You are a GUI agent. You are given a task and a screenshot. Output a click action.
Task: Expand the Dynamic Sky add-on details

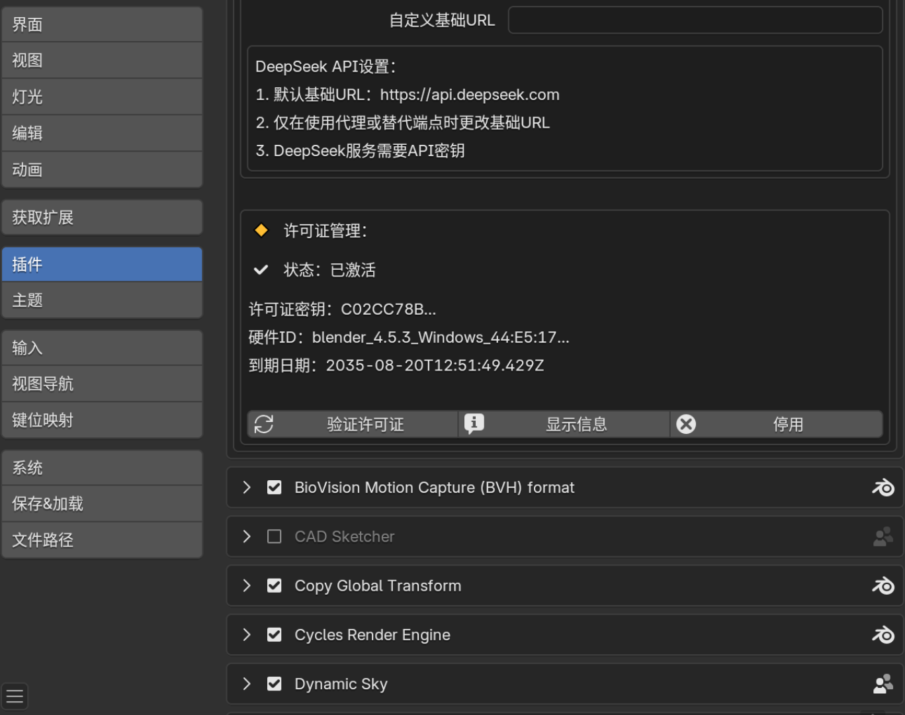tap(247, 684)
